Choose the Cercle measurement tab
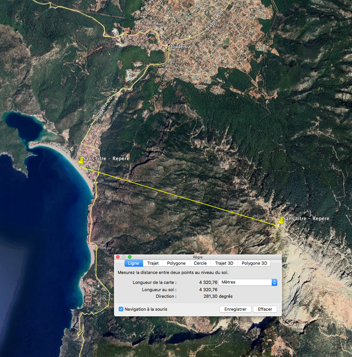The height and width of the screenshot is (357, 352). pyautogui.click(x=200, y=263)
